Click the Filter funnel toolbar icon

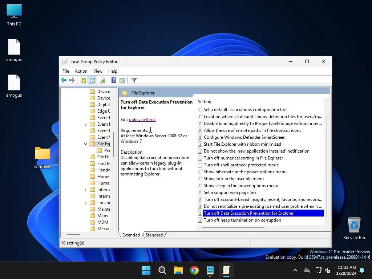[x=134, y=80]
